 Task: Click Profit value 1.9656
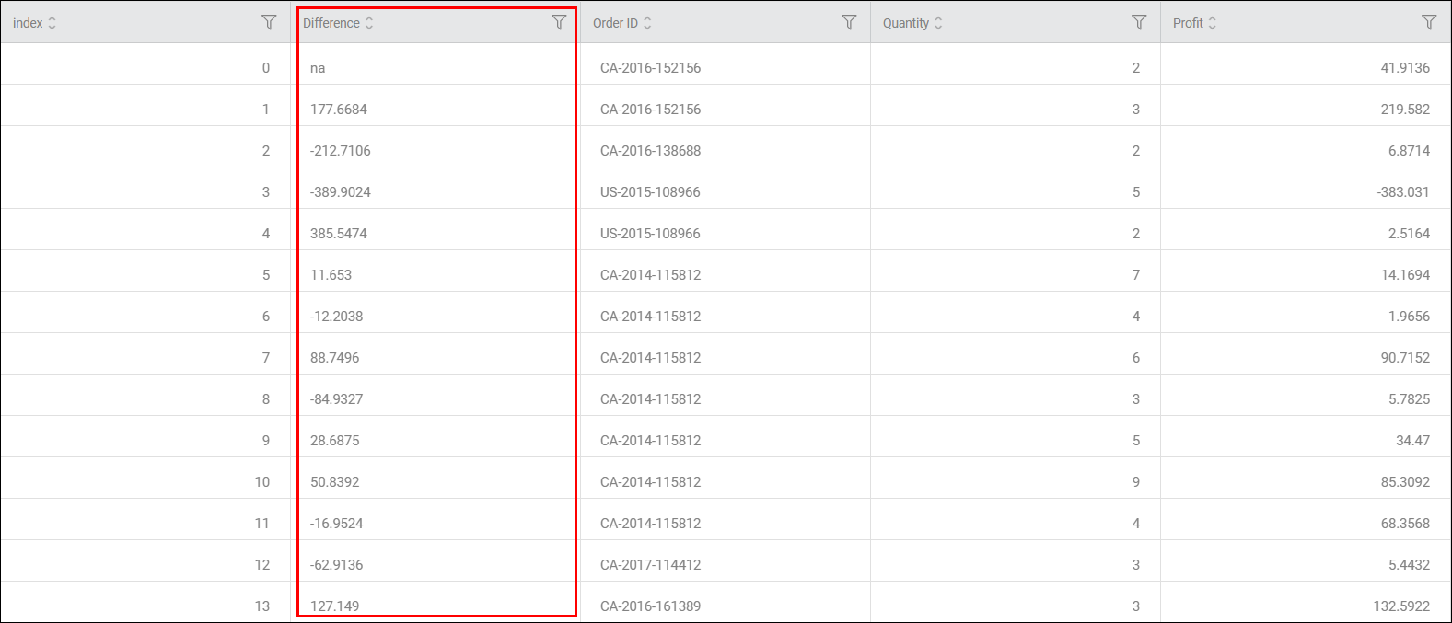coord(1409,317)
